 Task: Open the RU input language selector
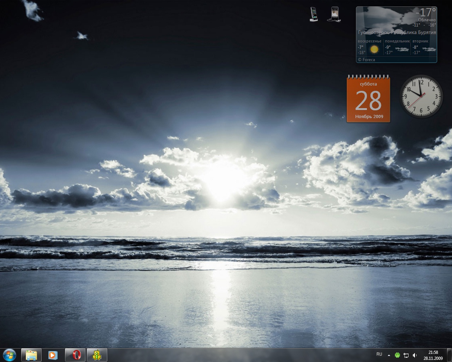point(379,354)
